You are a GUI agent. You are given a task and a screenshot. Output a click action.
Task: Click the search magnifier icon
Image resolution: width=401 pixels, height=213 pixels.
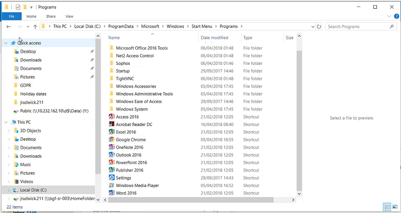click(x=391, y=26)
